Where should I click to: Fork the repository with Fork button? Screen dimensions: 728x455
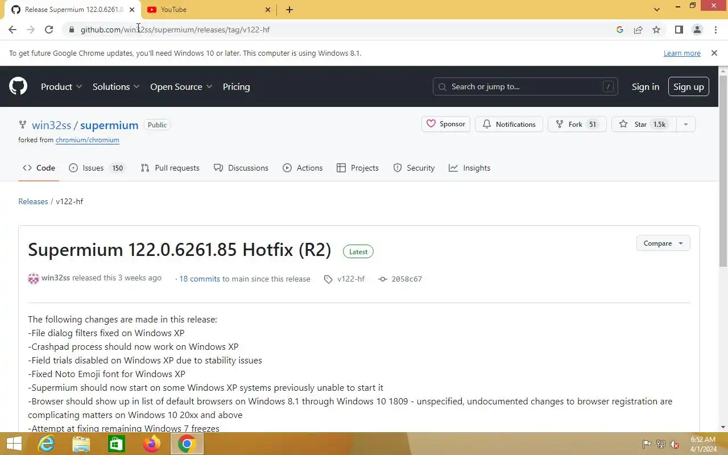coord(577,124)
